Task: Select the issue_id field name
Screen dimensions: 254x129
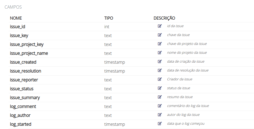Action: (x=17, y=27)
